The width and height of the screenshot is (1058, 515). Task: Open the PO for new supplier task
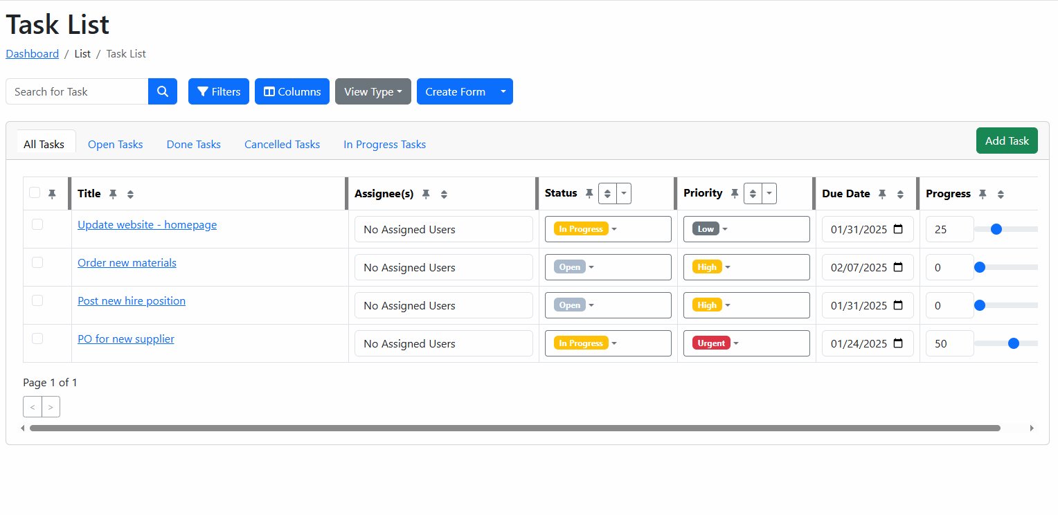(126, 338)
